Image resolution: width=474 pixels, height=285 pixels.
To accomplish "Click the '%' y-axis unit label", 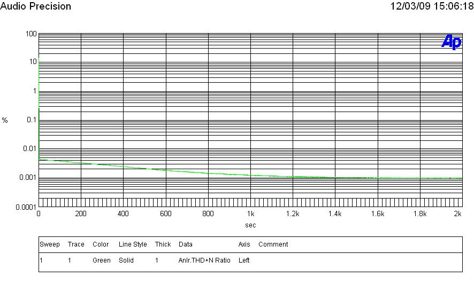I will [x=5, y=120].
